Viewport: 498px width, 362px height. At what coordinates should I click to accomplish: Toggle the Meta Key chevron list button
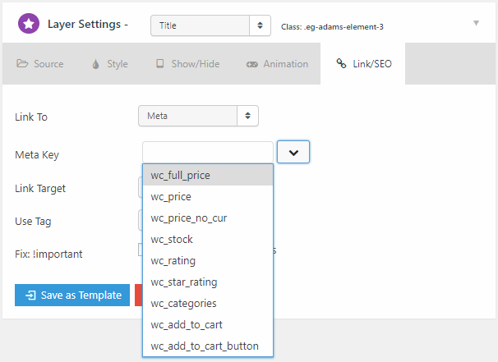293,153
